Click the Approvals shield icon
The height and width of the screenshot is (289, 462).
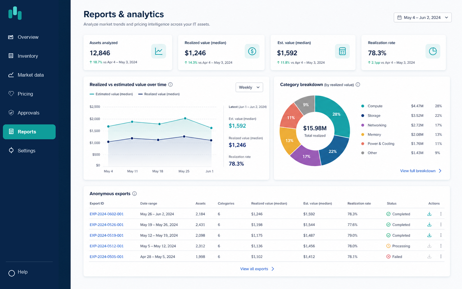coord(11,112)
